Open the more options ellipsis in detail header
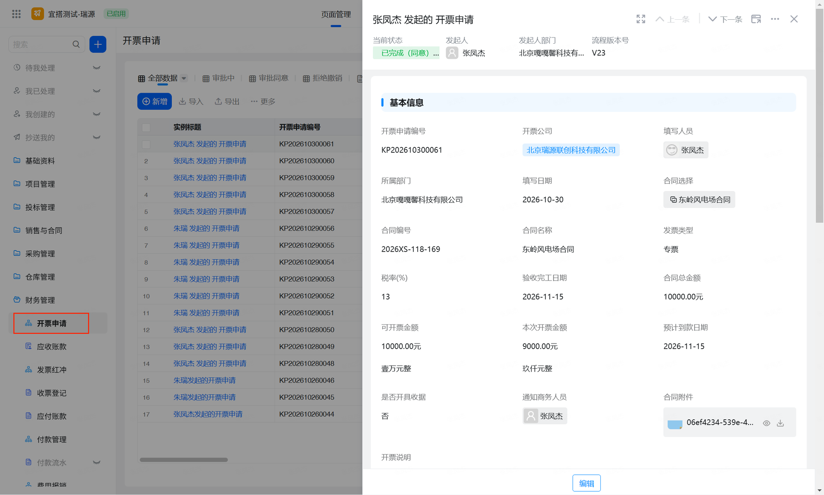Viewport: 824px width, 495px height. coord(775,19)
